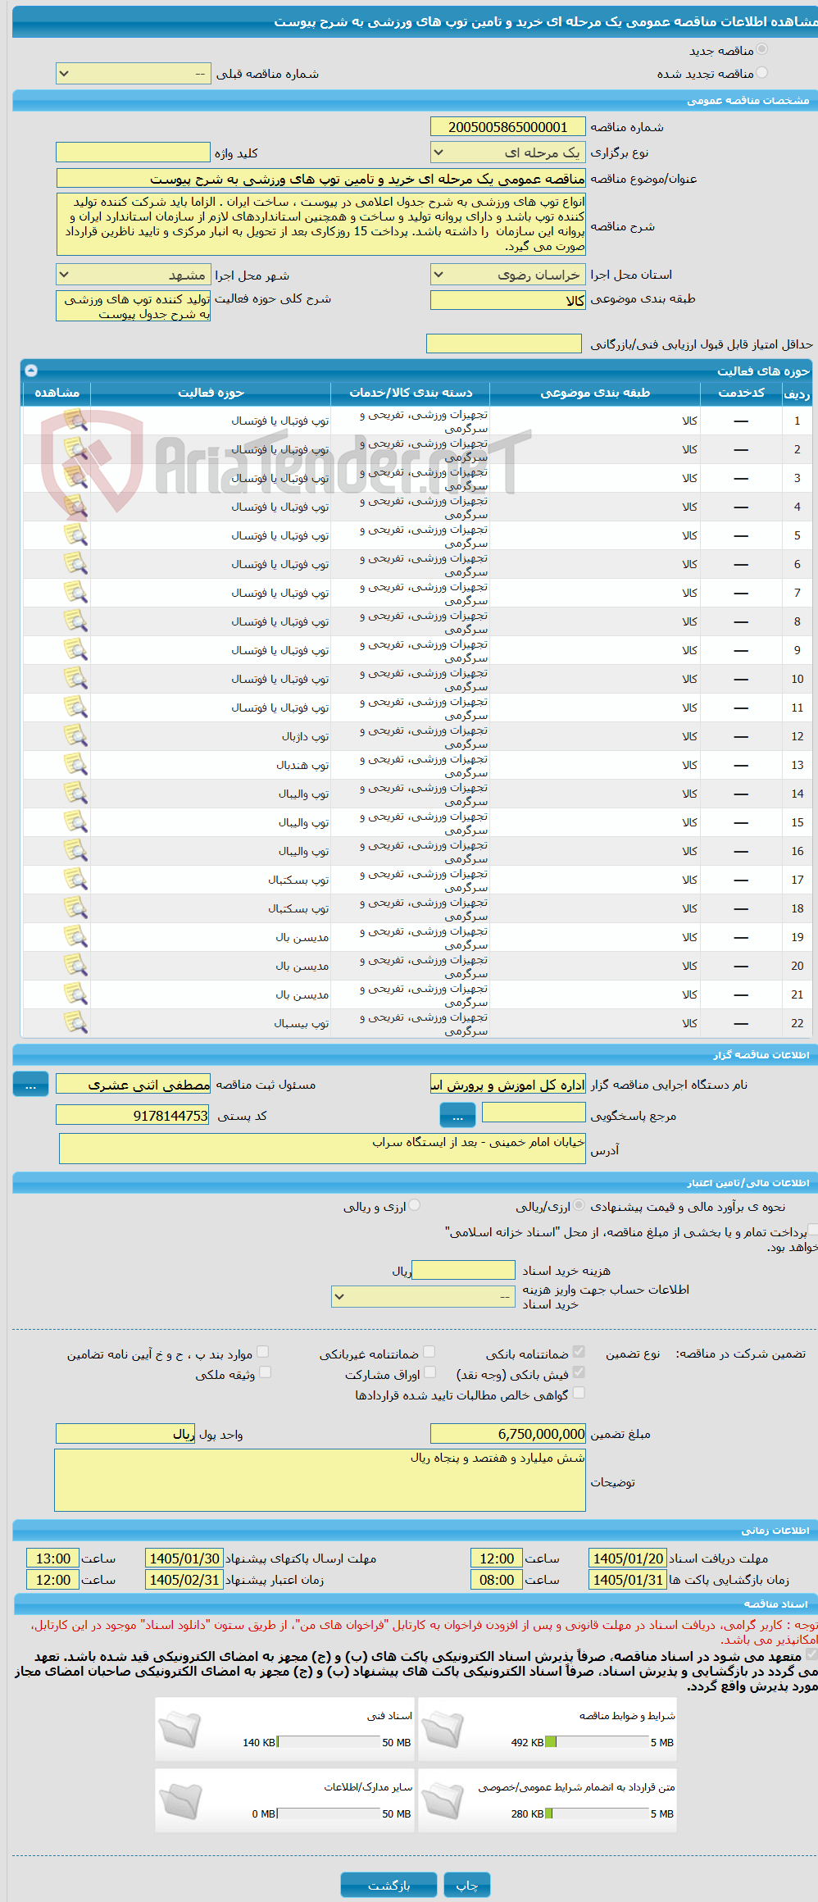The width and height of the screenshot is (818, 1902).
Task: Open the اسناد فنی documents folder
Action: pyautogui.click(x=180, y=1730)
